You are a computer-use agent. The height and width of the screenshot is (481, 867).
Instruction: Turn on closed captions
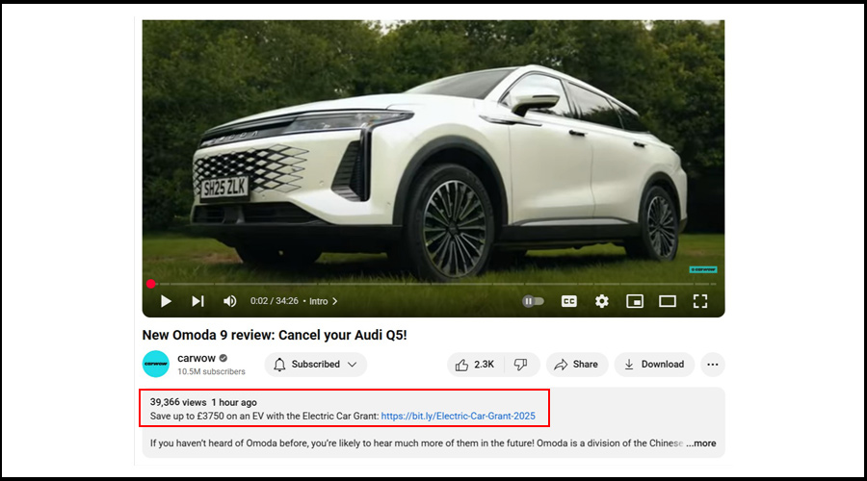pos(569,301)
